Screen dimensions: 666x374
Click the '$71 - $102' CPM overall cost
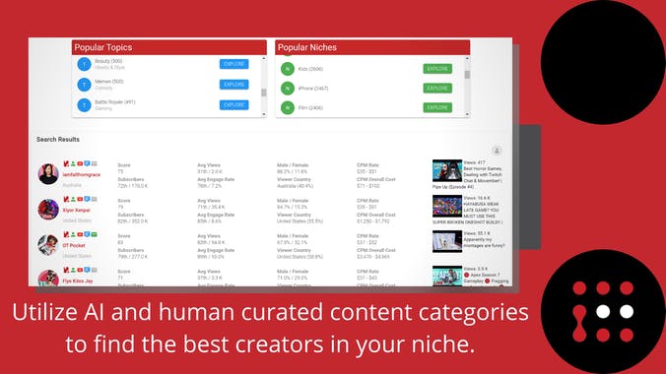coord(367,186)
